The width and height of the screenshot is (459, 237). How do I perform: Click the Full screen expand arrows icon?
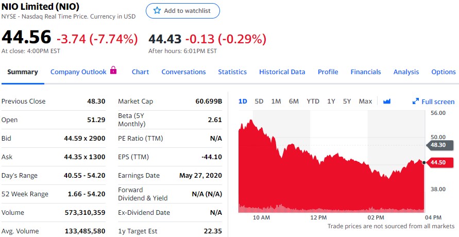tap(416, 101)
